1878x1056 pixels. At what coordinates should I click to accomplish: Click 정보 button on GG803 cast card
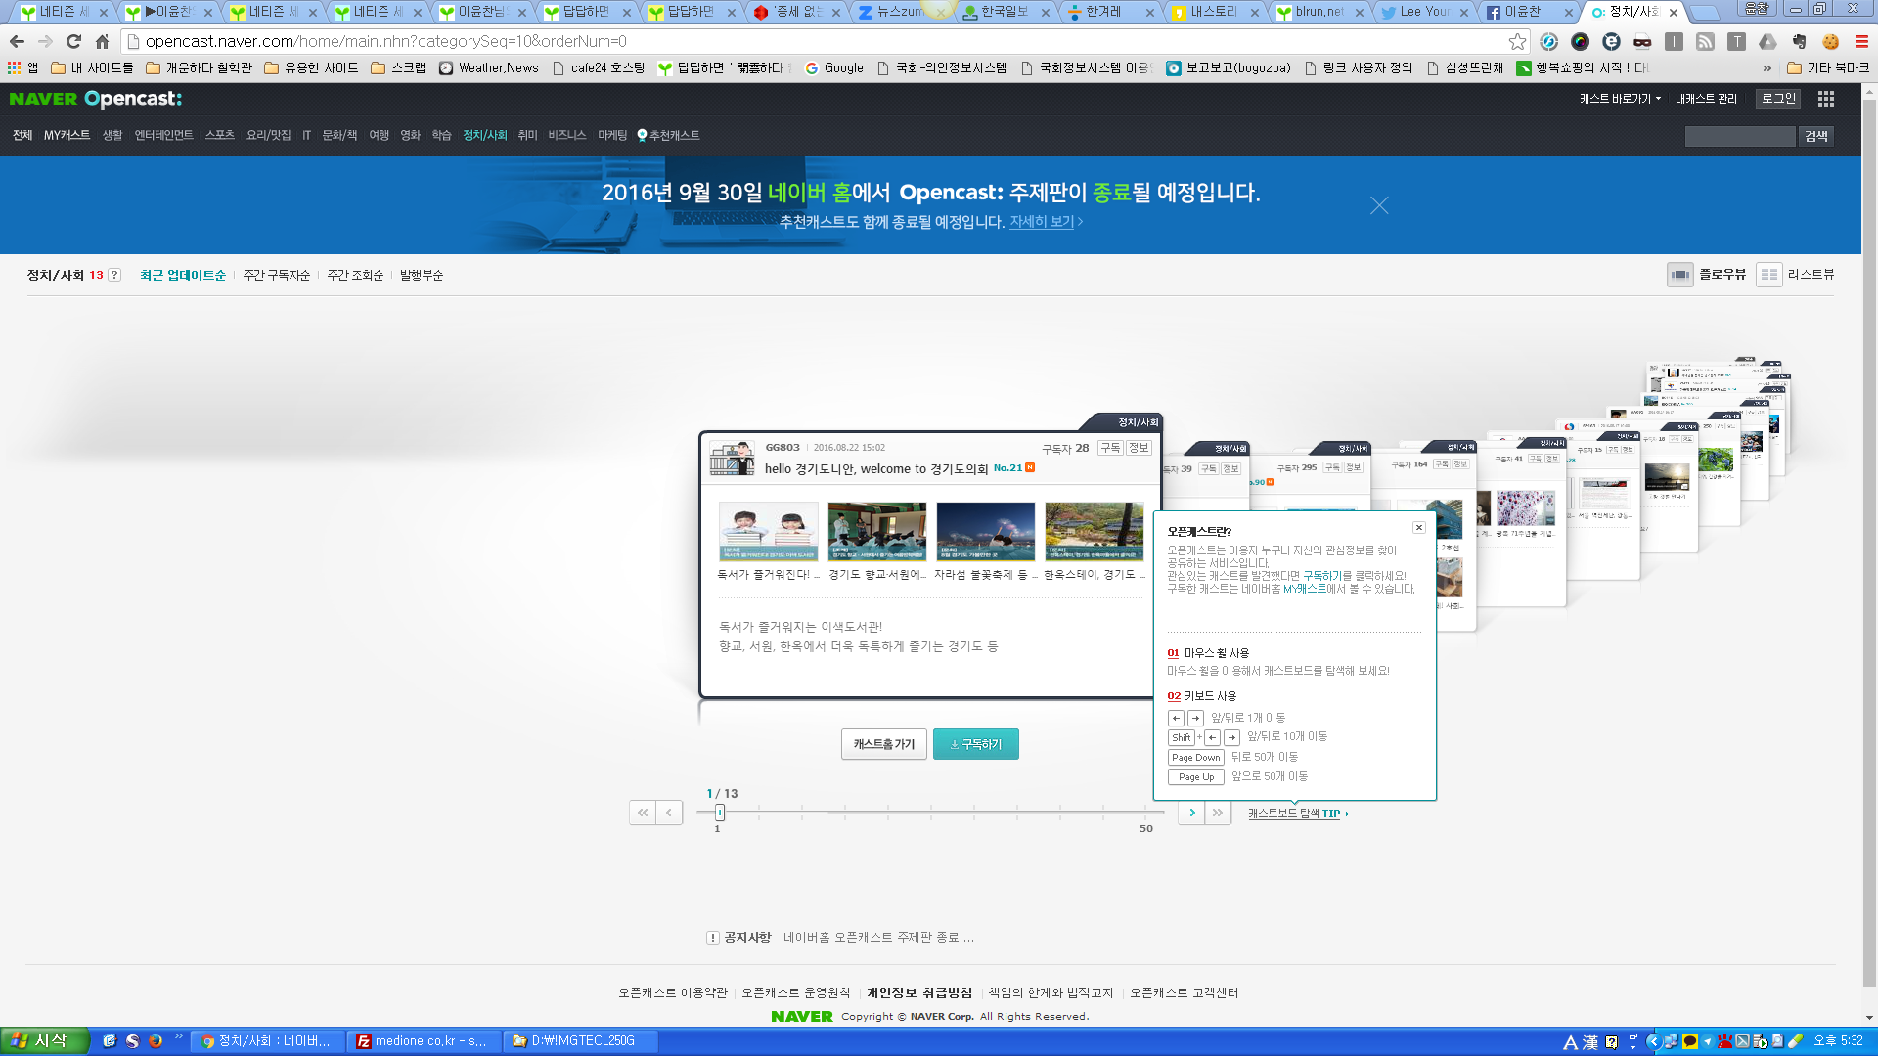(x=1139, y=448)
